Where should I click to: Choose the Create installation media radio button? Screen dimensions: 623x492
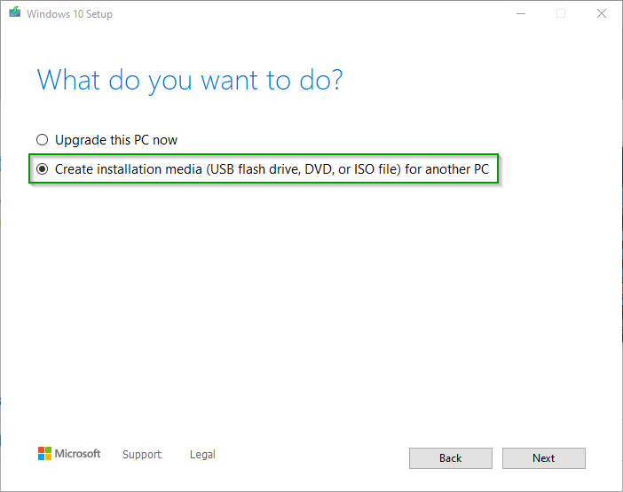(x=43, y=168)
